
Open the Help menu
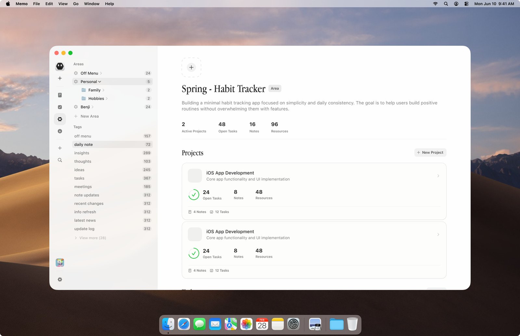[x=109, y=4]
